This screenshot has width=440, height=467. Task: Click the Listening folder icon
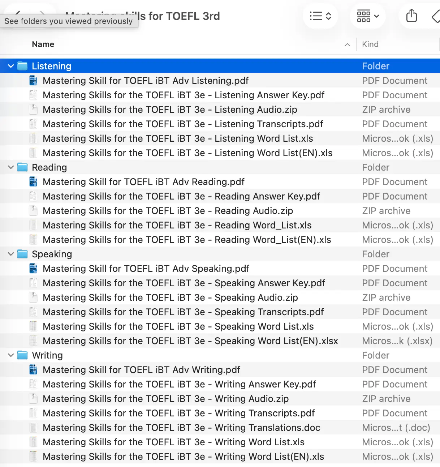click(x=23, y=66)
